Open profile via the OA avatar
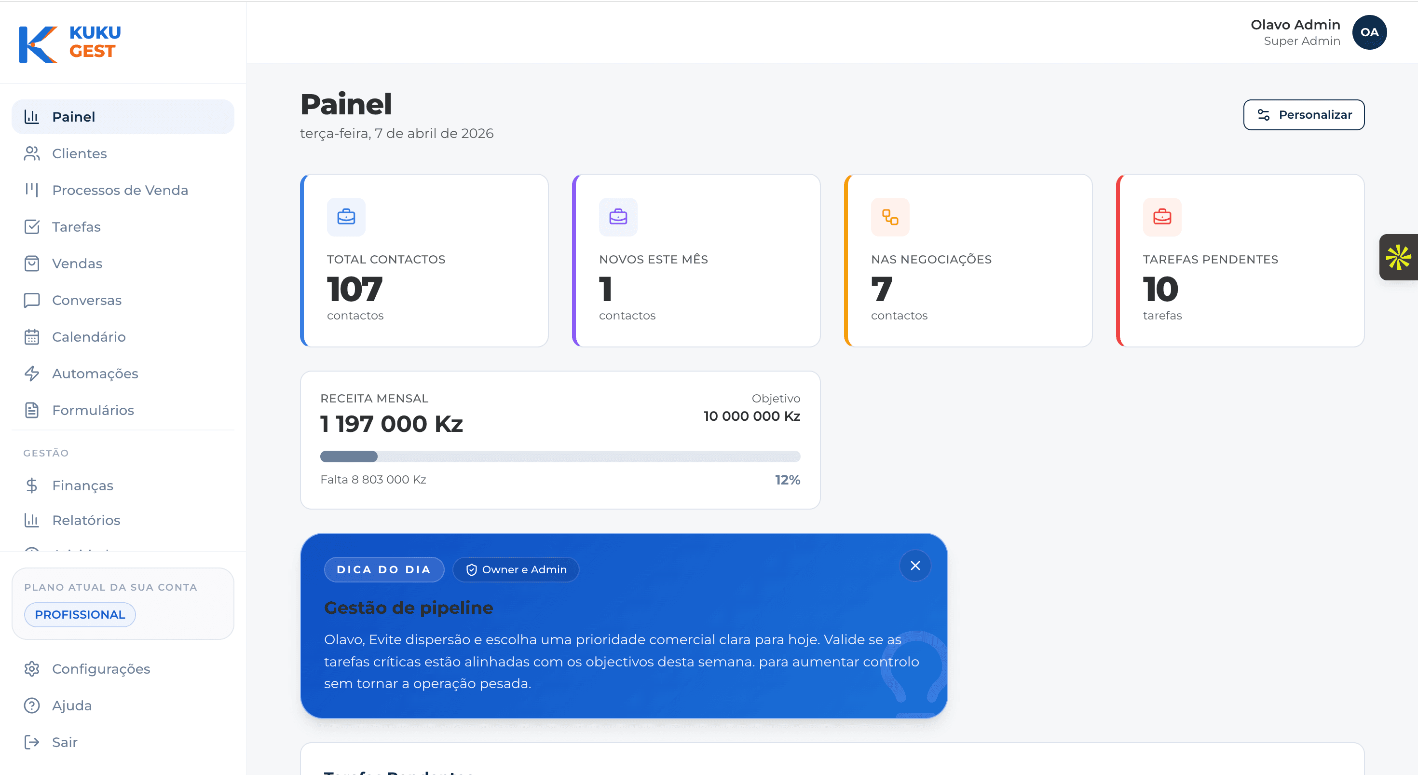This screenshot has width=1418, height=775. click(x=1370, y=32)
